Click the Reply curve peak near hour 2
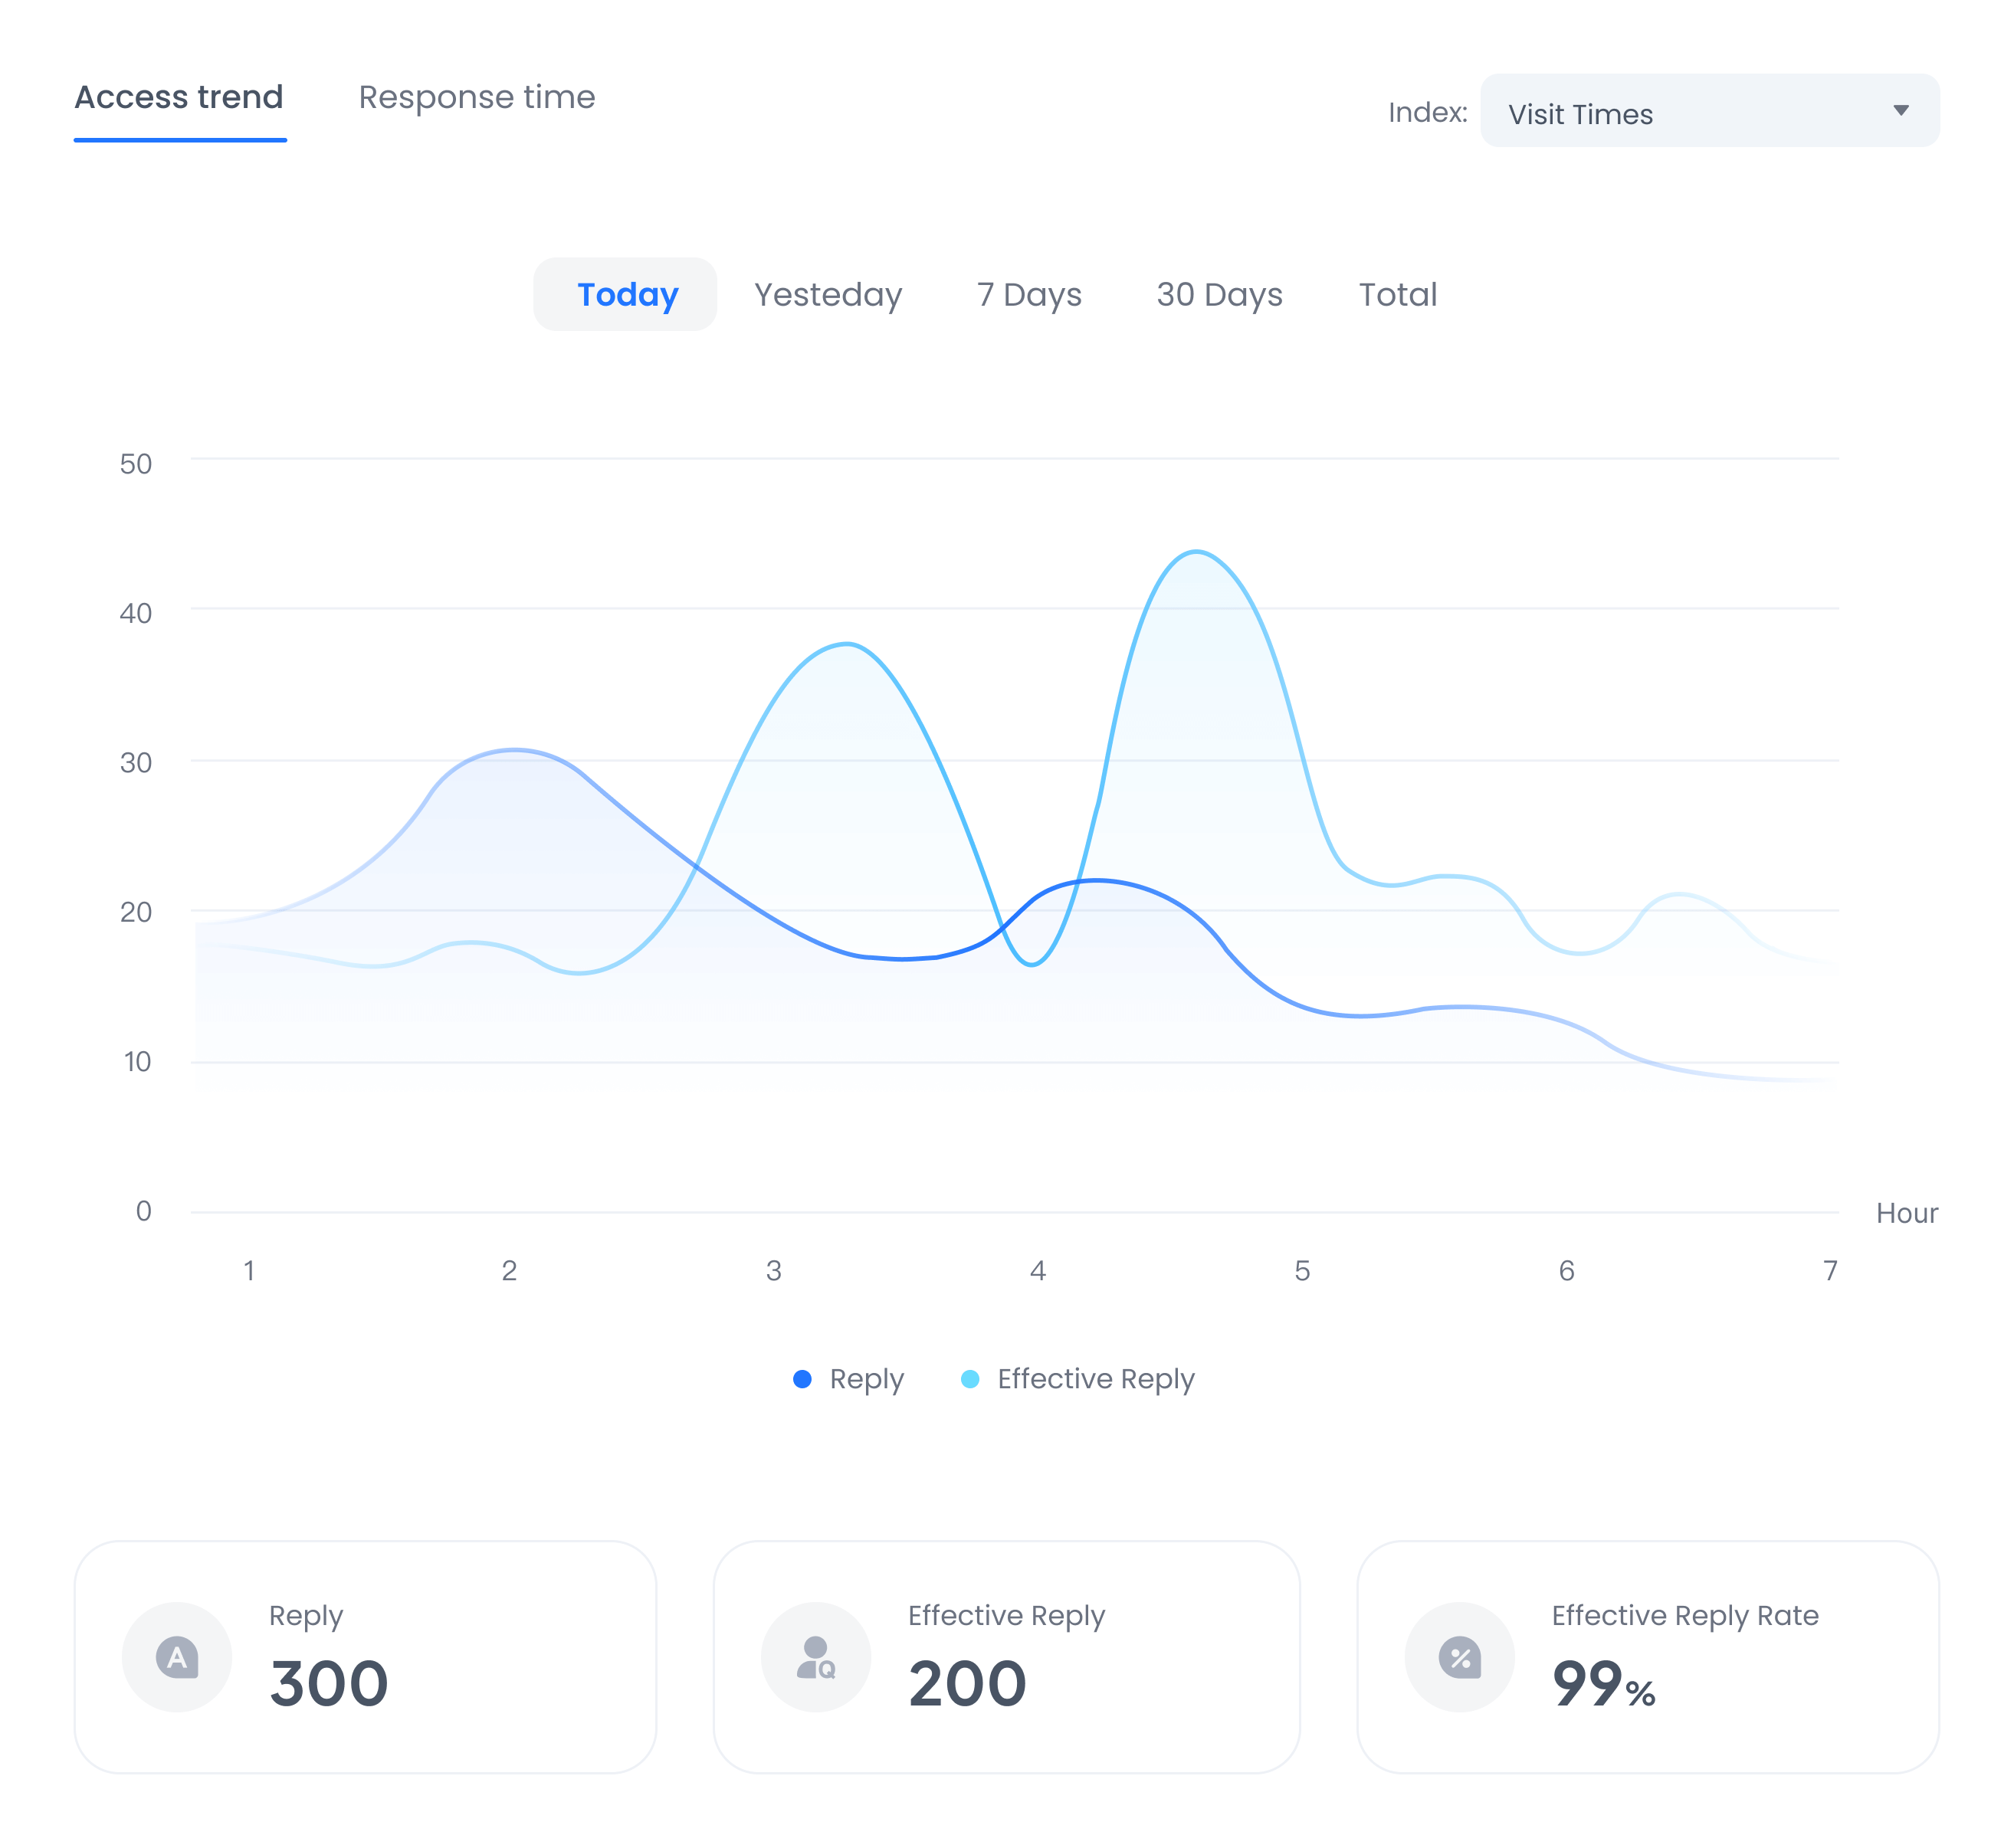The image size is (2014, 1848). click(x=514, y=750)
